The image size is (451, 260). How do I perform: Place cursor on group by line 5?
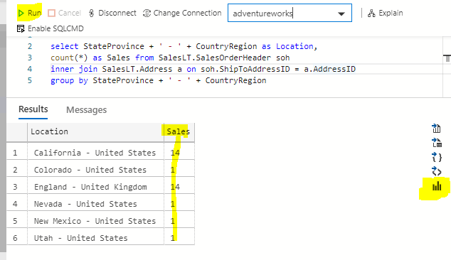click(x=159, y=80)
